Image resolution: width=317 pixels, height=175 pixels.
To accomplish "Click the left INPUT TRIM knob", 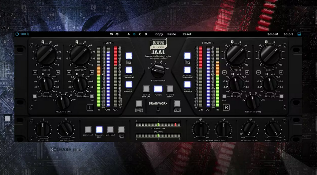I will pos(46,84).
